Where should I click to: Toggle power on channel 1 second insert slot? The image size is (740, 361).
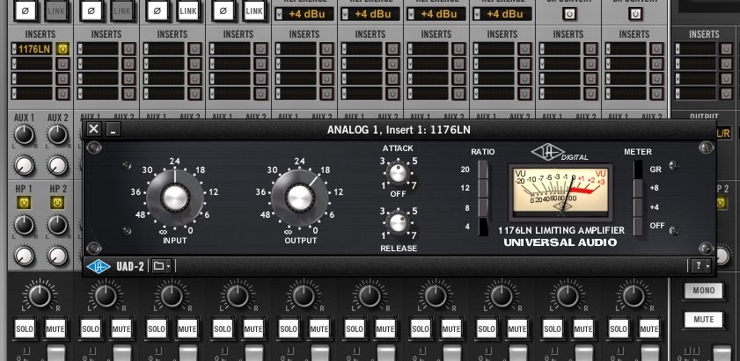pyautogui.click(x=62, y=63)
